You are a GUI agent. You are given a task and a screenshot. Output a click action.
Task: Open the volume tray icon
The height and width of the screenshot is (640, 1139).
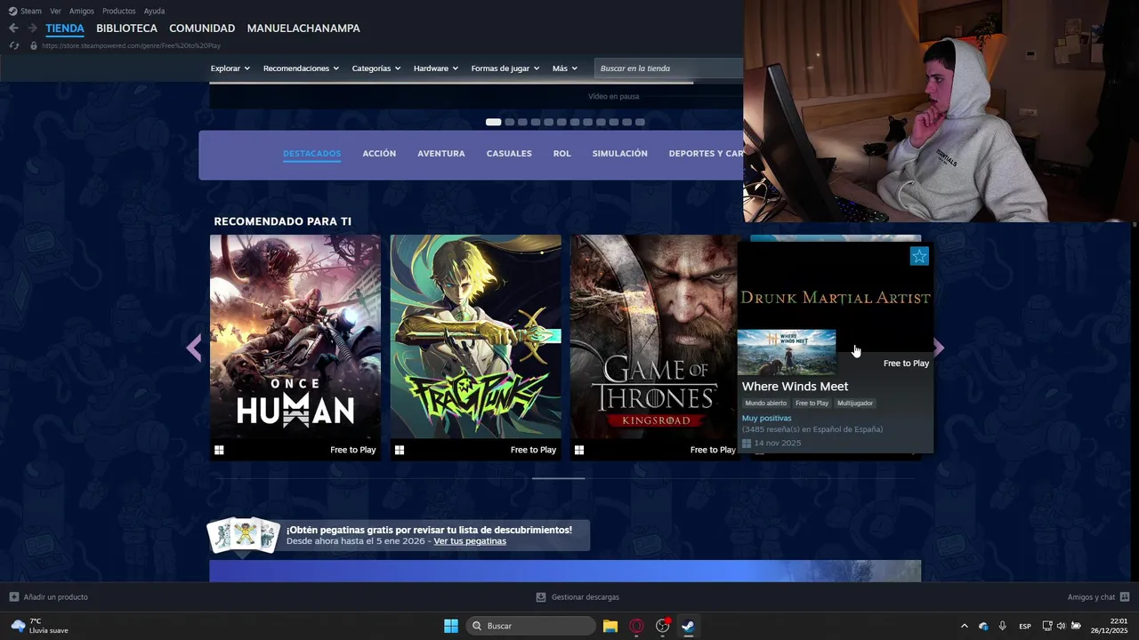1061,626
